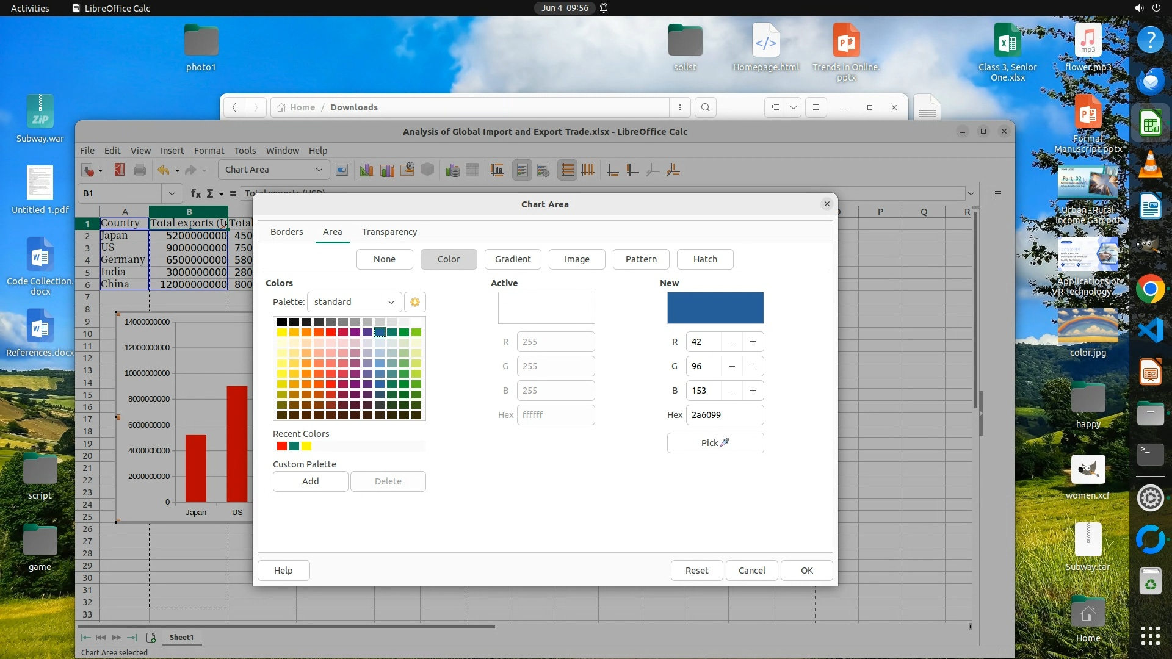Select the None fill type

tap(385, 259)
